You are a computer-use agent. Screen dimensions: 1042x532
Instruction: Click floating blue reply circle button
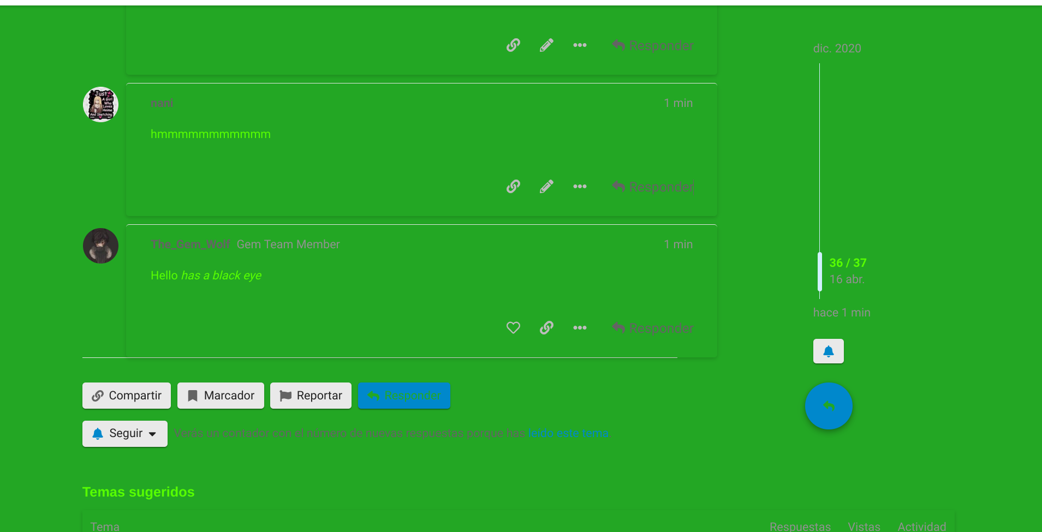829,406
